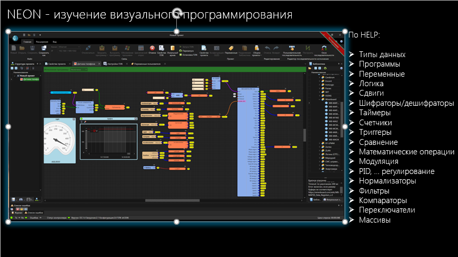Click the graph chart widget

[109, 139]
